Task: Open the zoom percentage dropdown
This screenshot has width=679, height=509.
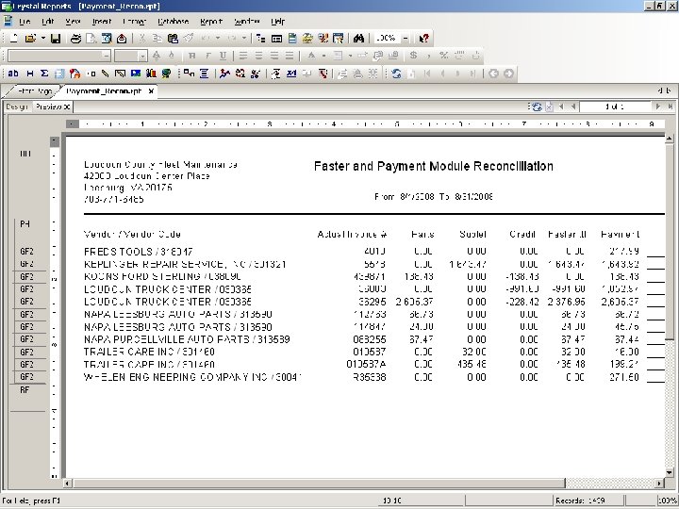Action: click(404, 39)
